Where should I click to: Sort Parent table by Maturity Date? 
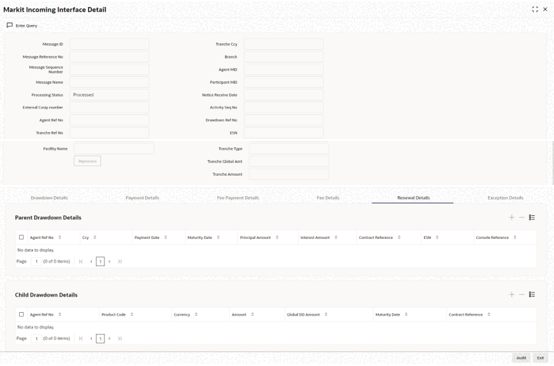pos(218,237)
